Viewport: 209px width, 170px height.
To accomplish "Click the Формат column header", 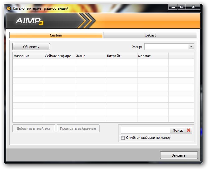I will pyautogui.click(x=153, y=56).
